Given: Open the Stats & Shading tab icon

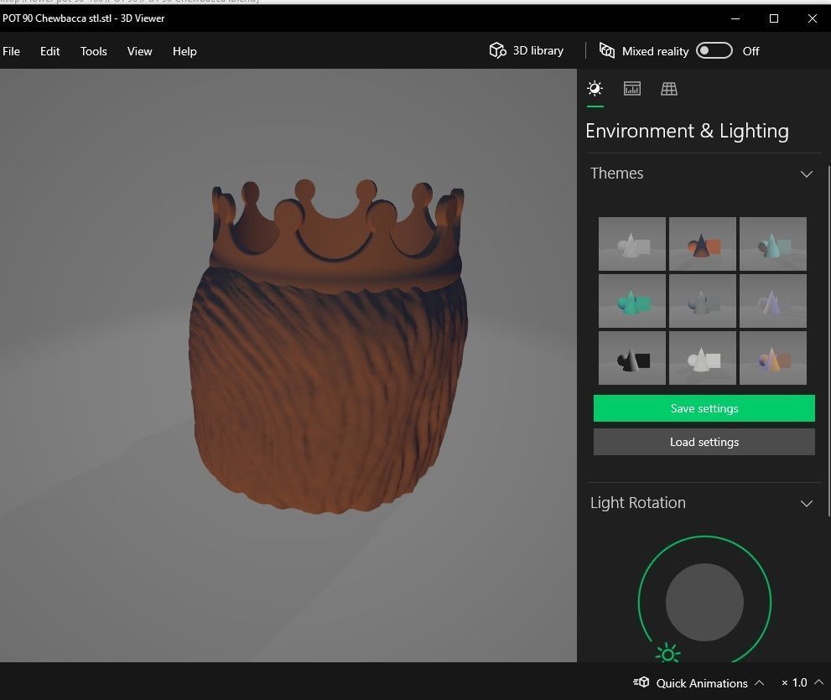Looking at the screenshot, I should pyautogui.click(x=631, y=89).
